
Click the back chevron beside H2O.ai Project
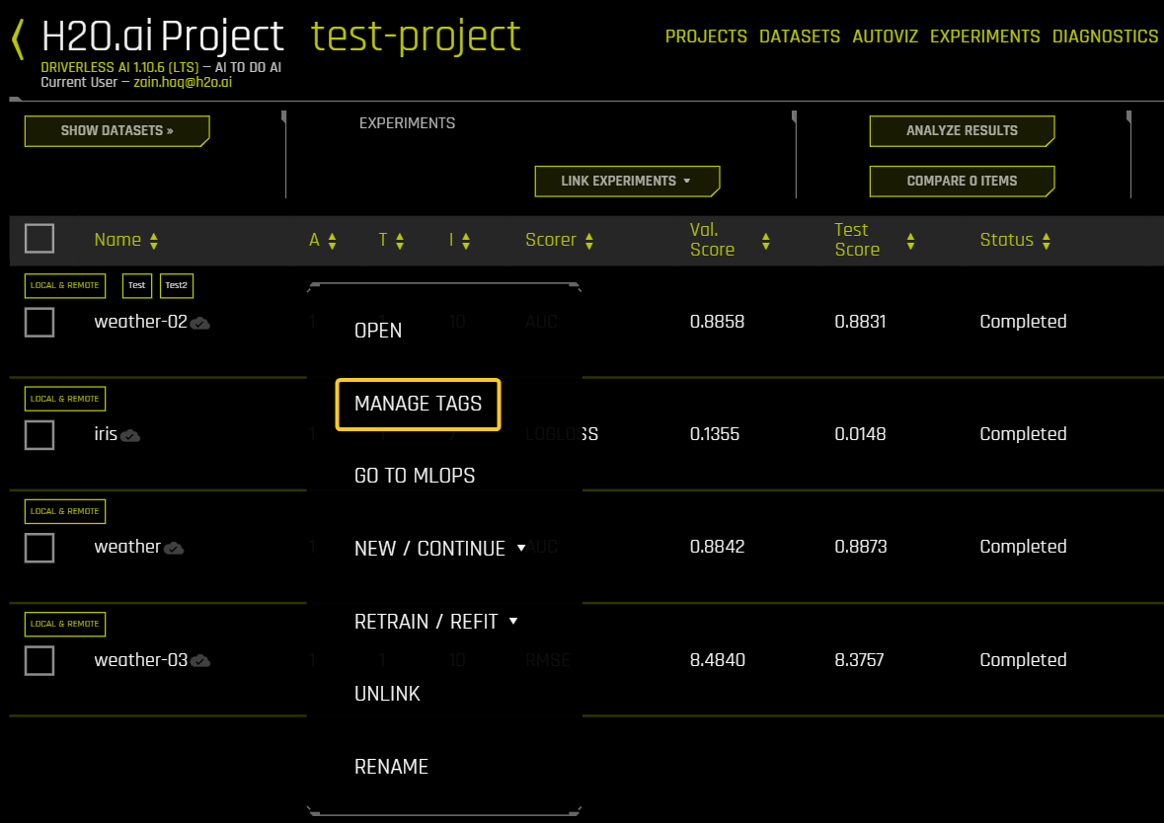[x=15, y=35]
